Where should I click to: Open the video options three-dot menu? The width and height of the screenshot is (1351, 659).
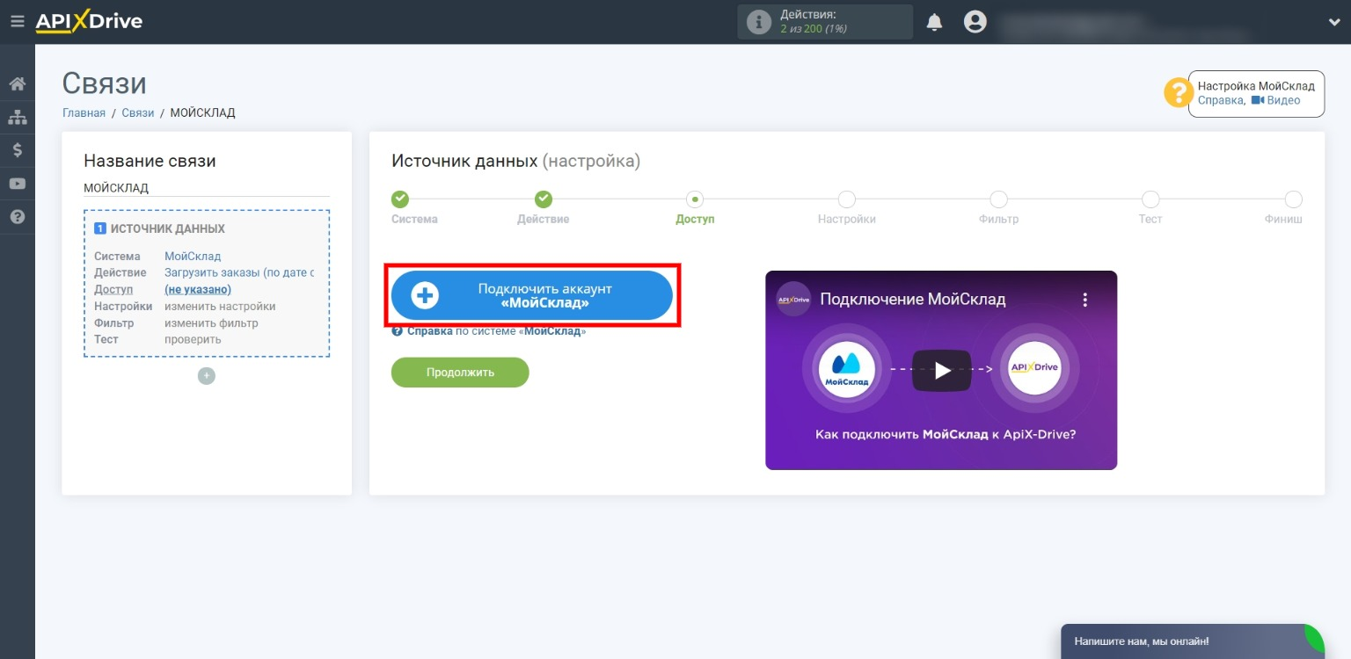(x=1085, y=300)
